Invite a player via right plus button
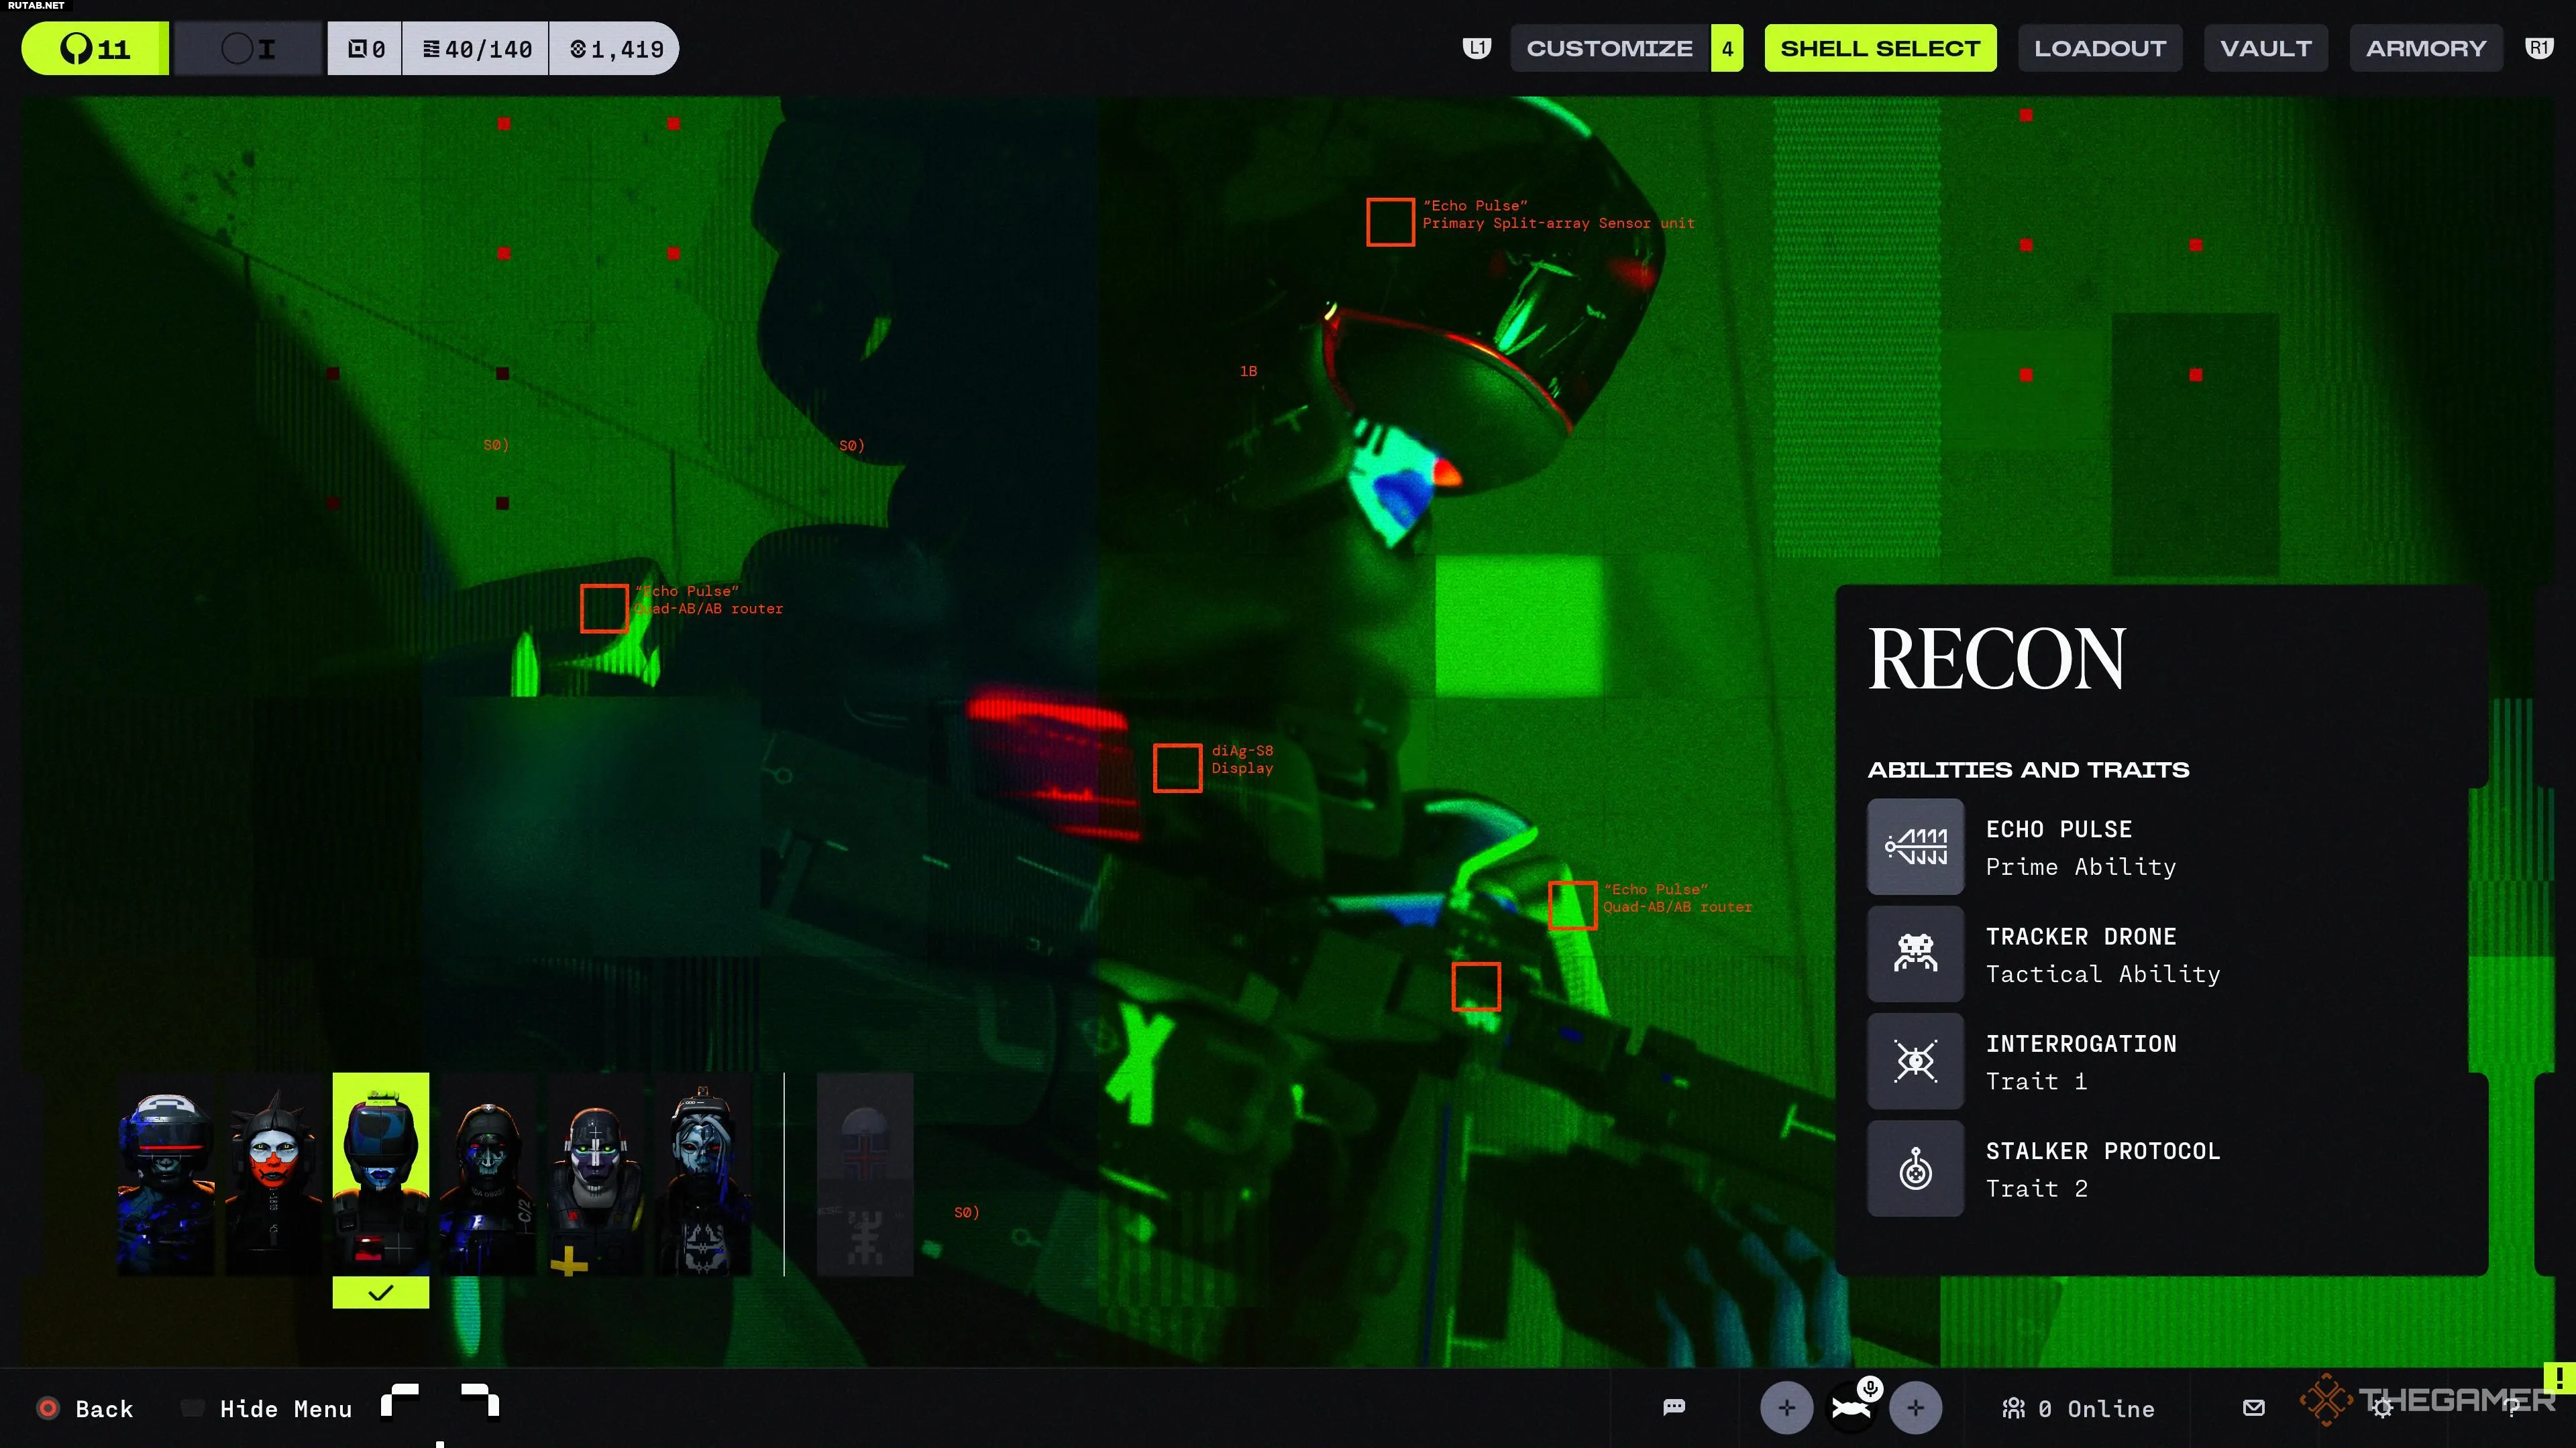Viewport: 2576px width, 1448px height. coord(1915,1407)
